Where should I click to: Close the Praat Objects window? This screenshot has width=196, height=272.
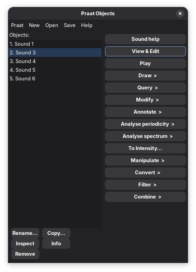coord(180,14)
